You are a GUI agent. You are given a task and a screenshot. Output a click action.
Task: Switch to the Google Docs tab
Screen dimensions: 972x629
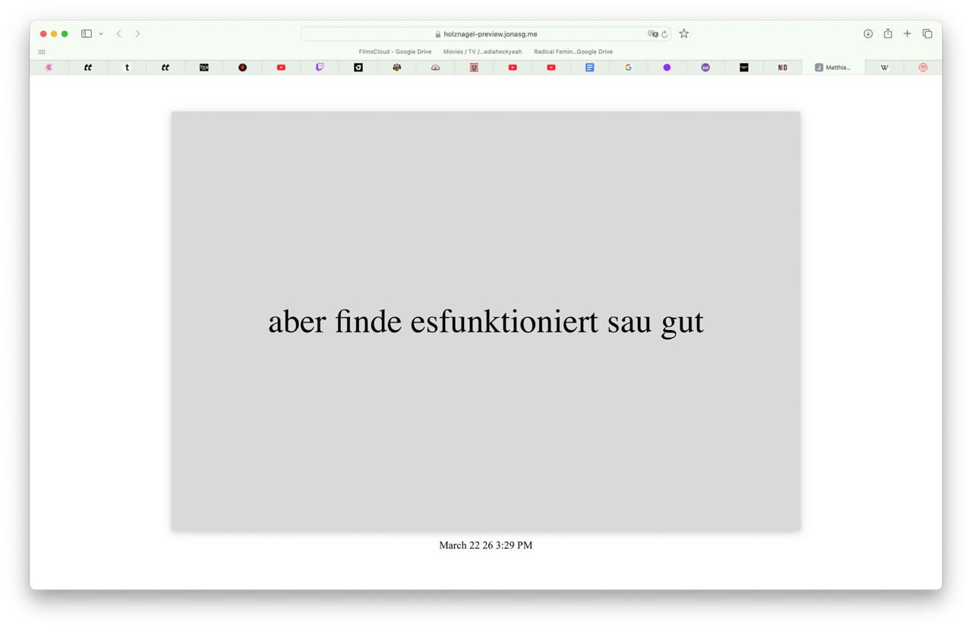[x=589, y=68]
